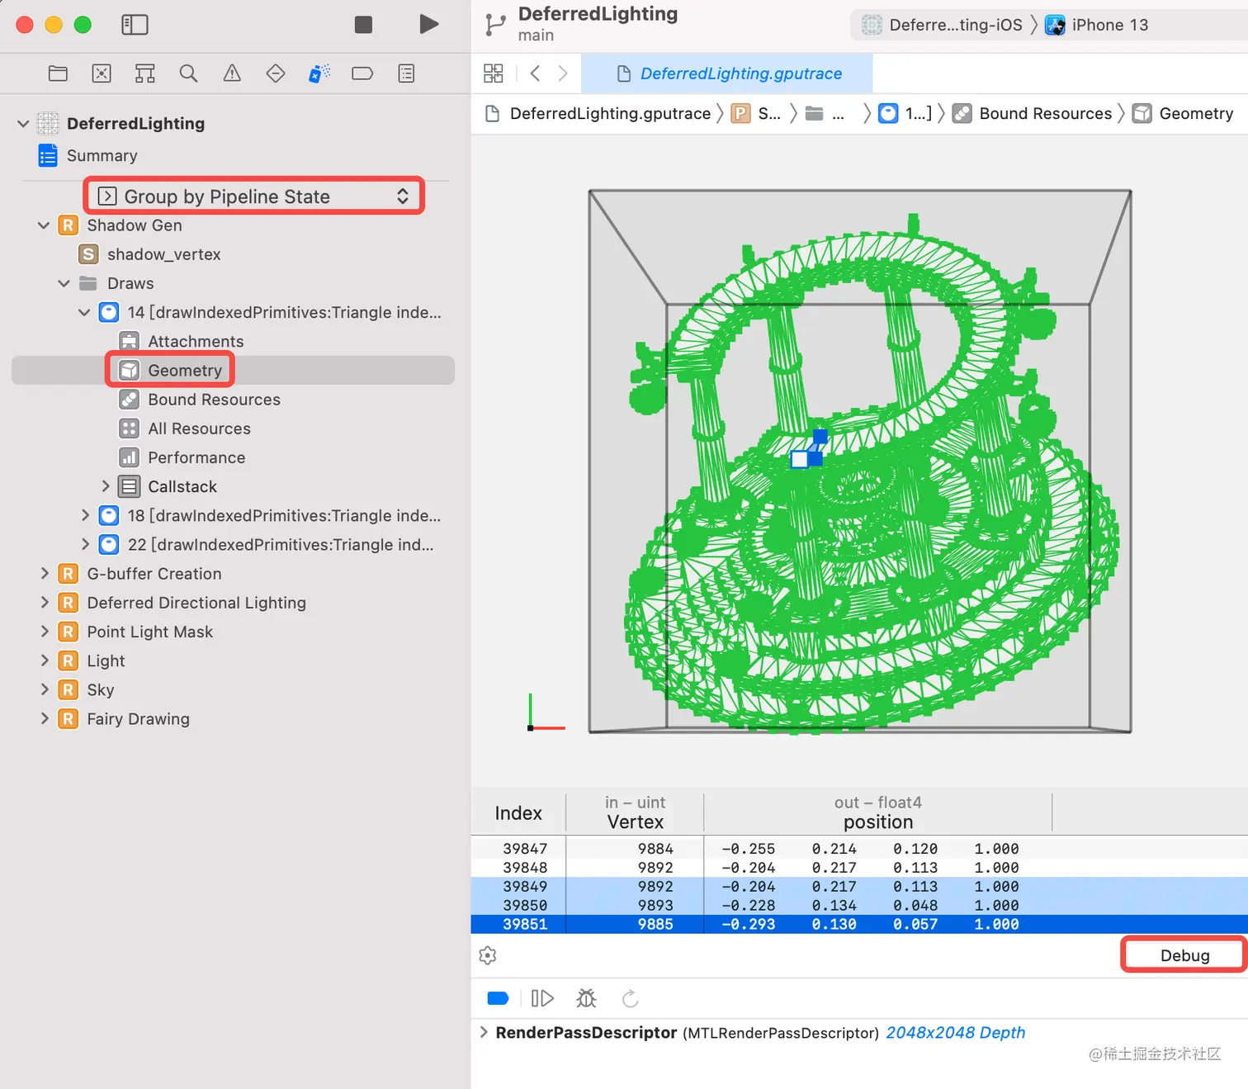Click the branch icon beside DeferredLighting main
1248x1089 pixels.
pos(495,25)
